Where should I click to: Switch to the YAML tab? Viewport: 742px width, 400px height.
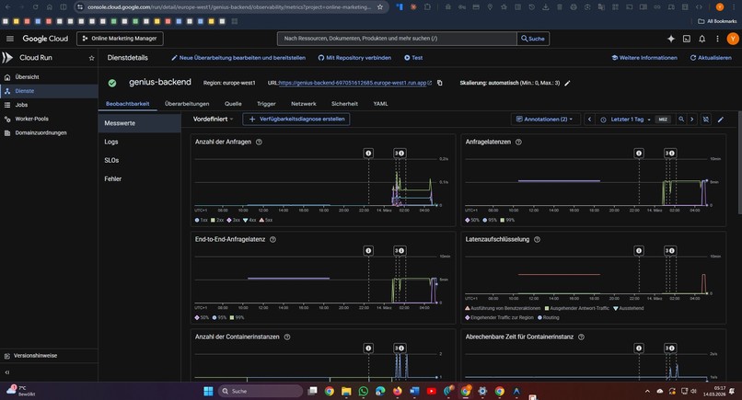(x=380, y=104)
